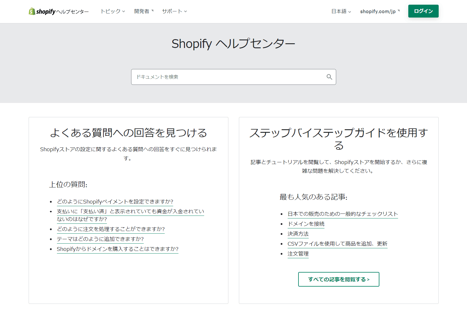Click the よくある質問への回答を見つける heading
467x310 pixels.
[x=129, y=133]
